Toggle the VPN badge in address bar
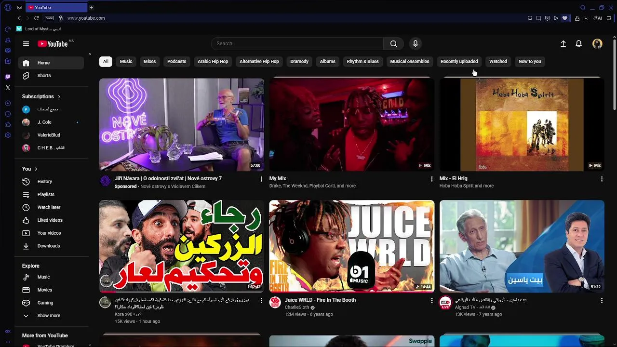The image size is (617, 347). [49, 18]
